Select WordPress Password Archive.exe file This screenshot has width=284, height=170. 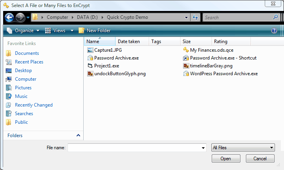click(220, 74)
